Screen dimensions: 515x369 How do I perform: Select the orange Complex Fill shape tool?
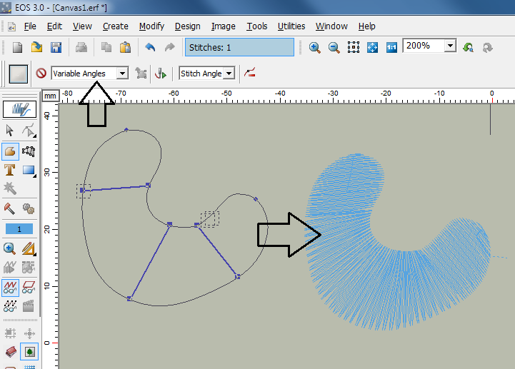10,151
